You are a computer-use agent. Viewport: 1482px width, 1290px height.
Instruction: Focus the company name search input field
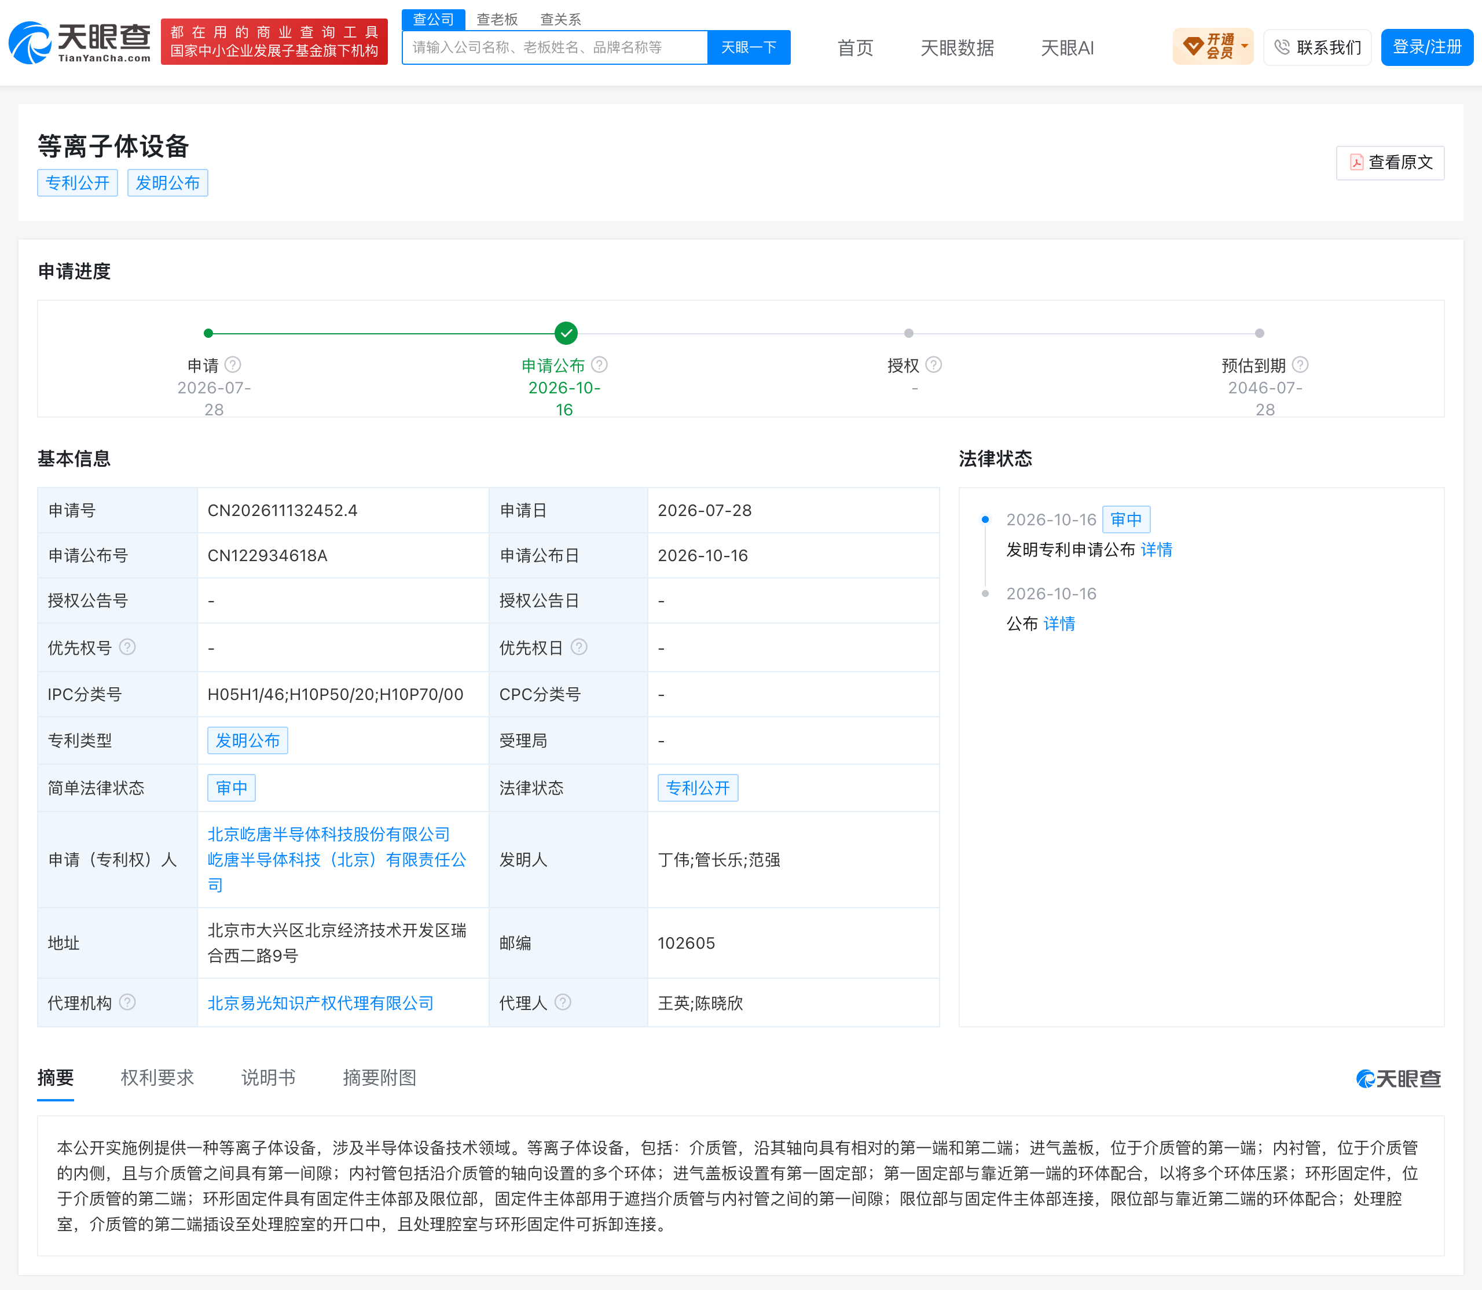(x=555, y=47)
